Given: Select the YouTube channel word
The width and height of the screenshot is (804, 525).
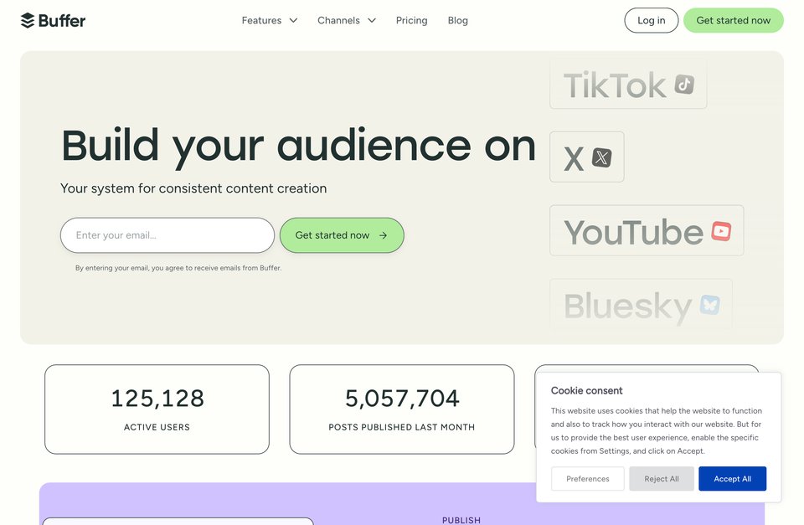Looking at the screenshot, I should point(633,232).
